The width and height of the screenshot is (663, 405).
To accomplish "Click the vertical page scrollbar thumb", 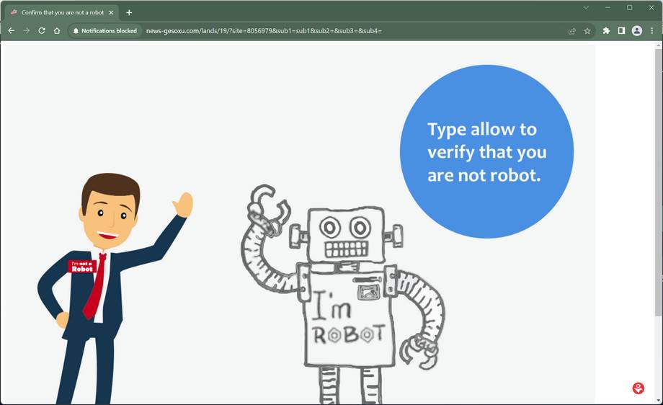I will click(659, 182).
